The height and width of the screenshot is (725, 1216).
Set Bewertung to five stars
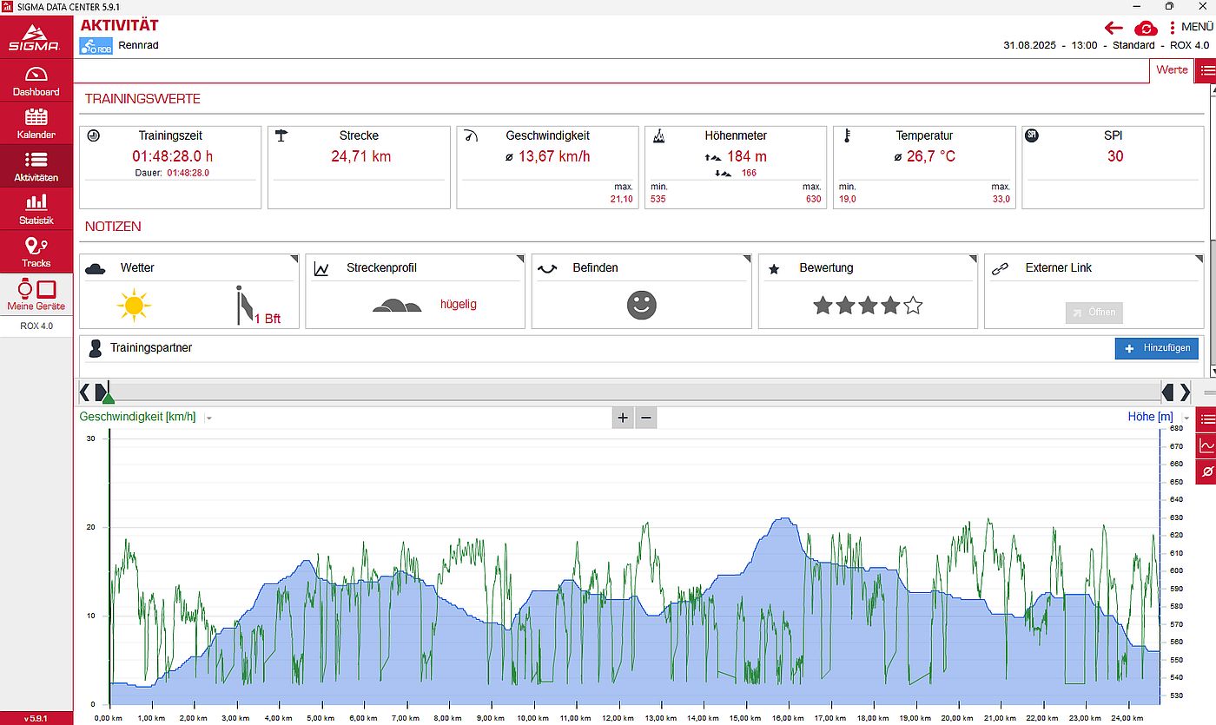(912, 306)
